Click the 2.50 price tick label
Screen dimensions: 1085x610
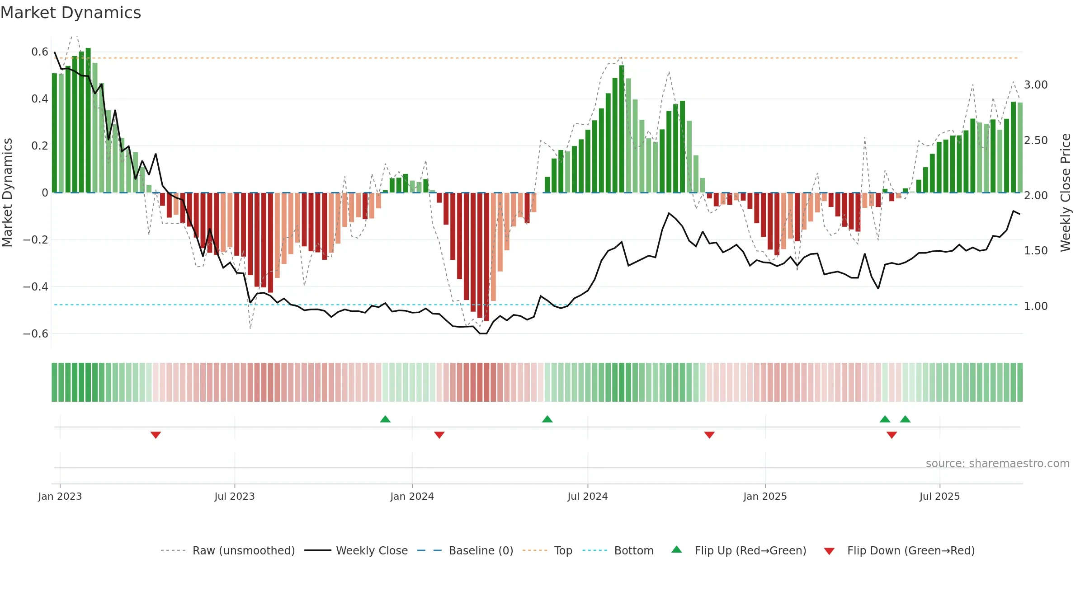point(1036,141)
